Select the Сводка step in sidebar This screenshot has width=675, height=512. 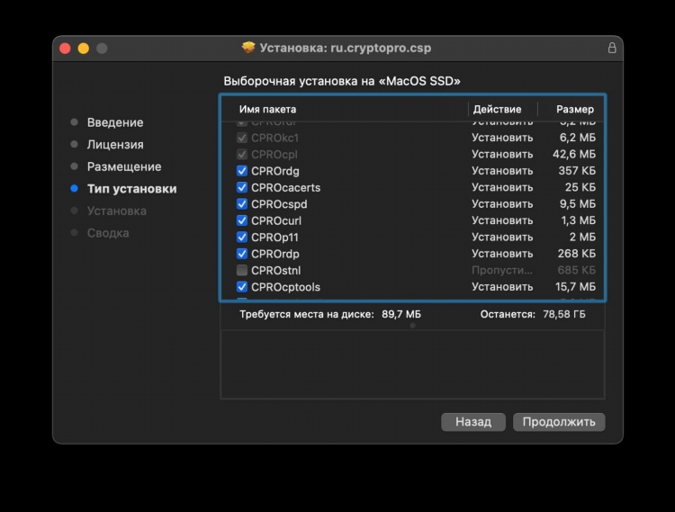[108, 233]
